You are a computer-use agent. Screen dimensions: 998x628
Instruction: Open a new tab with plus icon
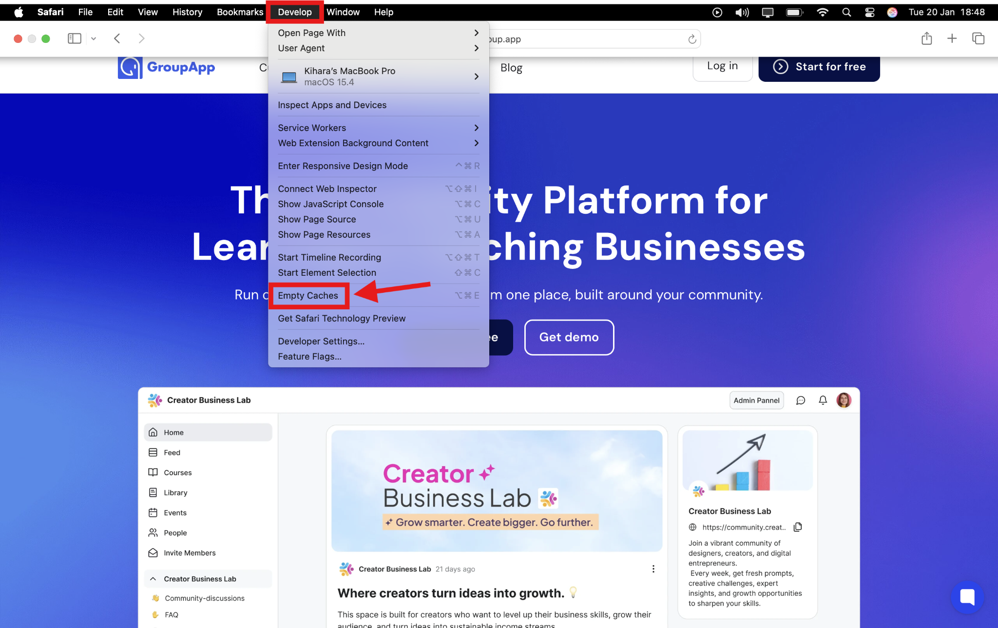point(952,38)
